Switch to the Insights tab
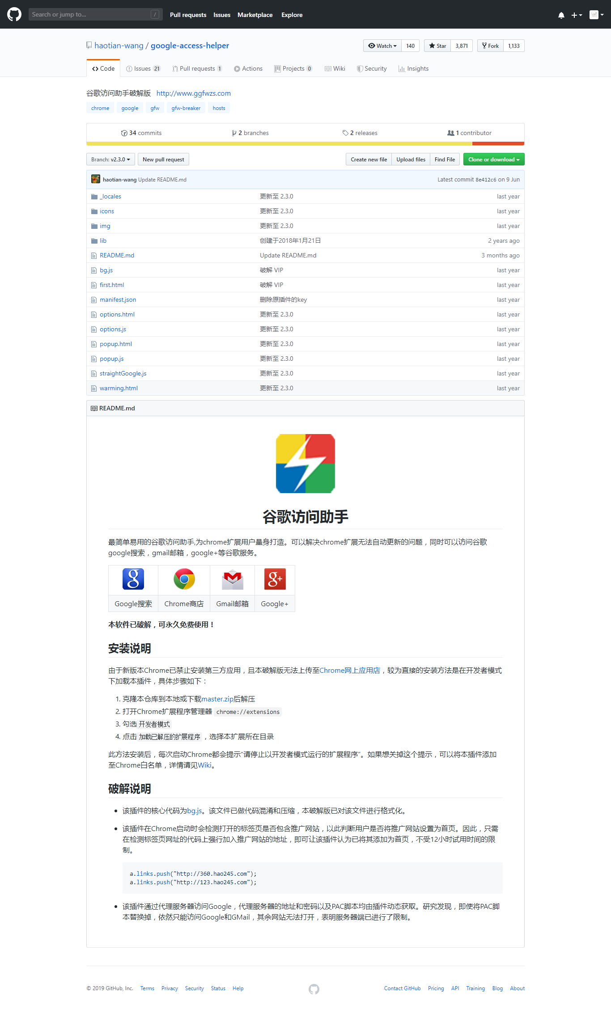 coord(413,68)
